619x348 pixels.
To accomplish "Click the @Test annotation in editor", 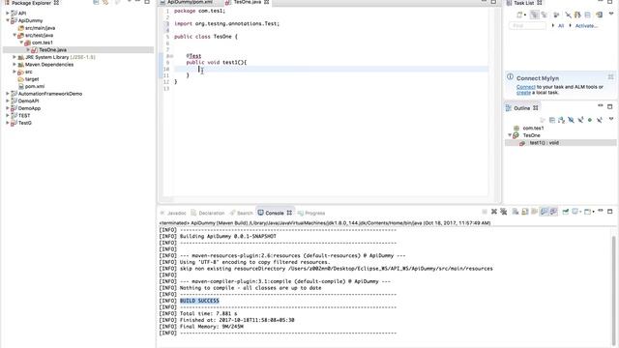I will pyautogui.click(x=193, y=56).
